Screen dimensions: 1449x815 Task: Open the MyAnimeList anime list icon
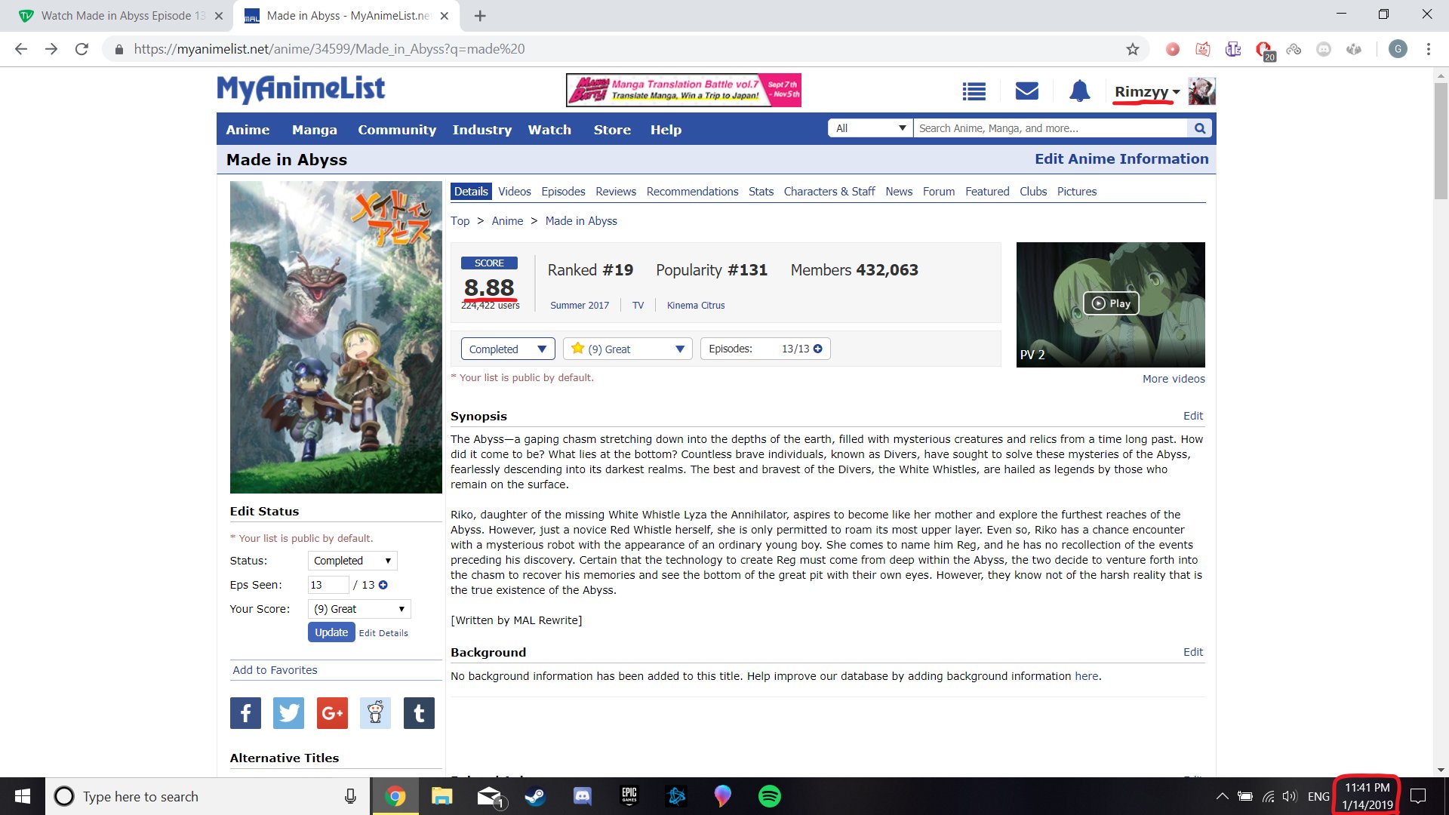(974, 91)
